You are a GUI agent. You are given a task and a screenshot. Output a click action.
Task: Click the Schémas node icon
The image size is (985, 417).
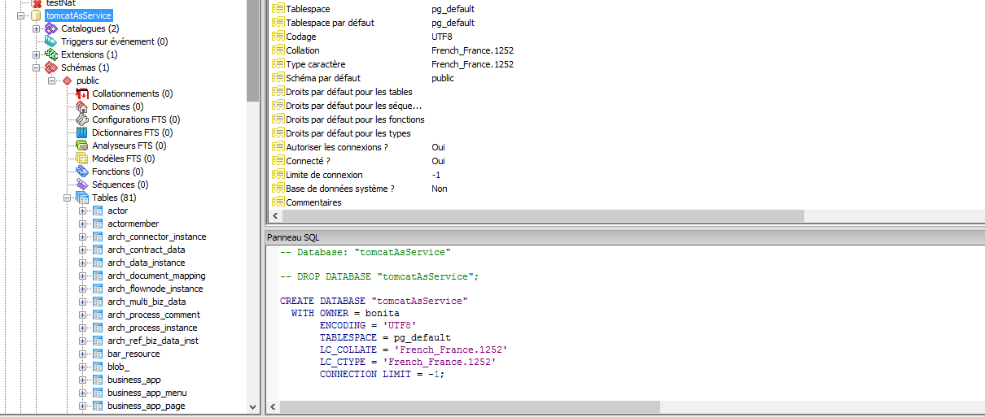(51, 67)
